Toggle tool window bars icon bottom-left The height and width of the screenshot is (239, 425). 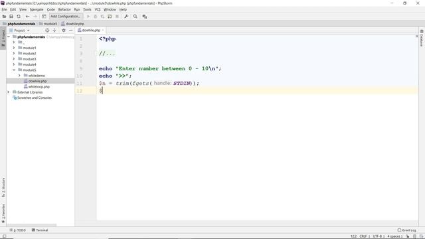point(4,236)
